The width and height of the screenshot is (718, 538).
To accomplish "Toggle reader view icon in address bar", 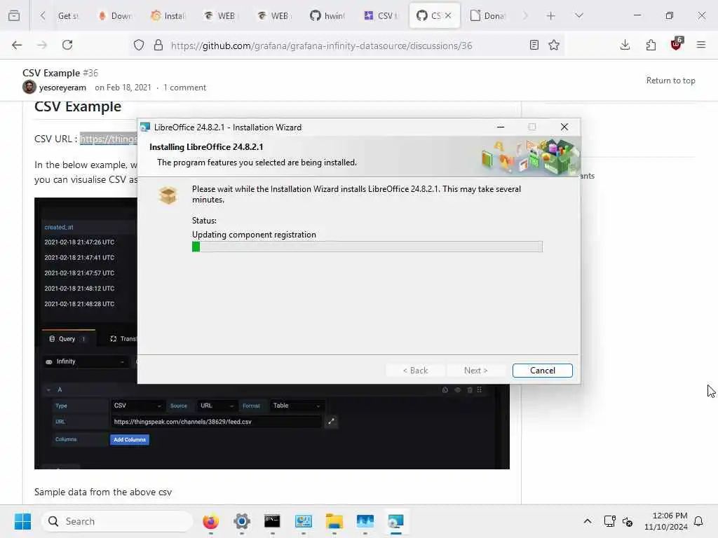I will click(534, 45).
